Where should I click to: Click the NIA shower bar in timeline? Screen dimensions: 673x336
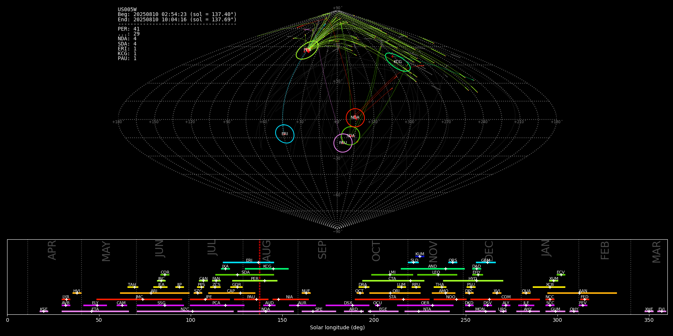click(x=291, y=299)
